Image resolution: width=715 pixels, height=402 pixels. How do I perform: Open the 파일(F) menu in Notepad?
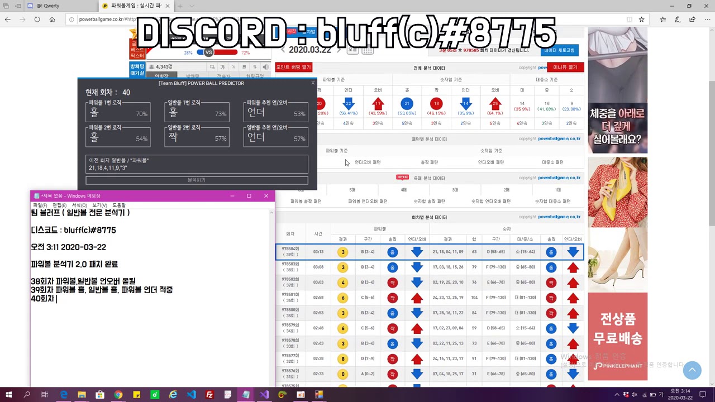pyautogui.click(x=40, y=205)
